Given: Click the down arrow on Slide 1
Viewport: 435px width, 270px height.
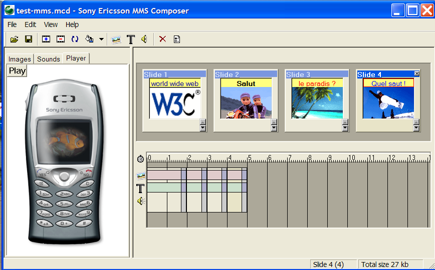Looking at the screenshot, I should 202,128.
